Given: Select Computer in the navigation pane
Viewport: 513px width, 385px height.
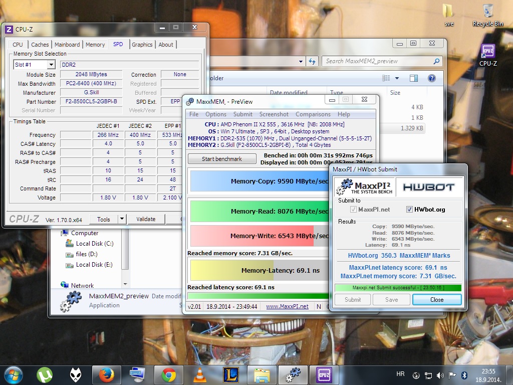Looking at the screenshot, I should (84, 233).
